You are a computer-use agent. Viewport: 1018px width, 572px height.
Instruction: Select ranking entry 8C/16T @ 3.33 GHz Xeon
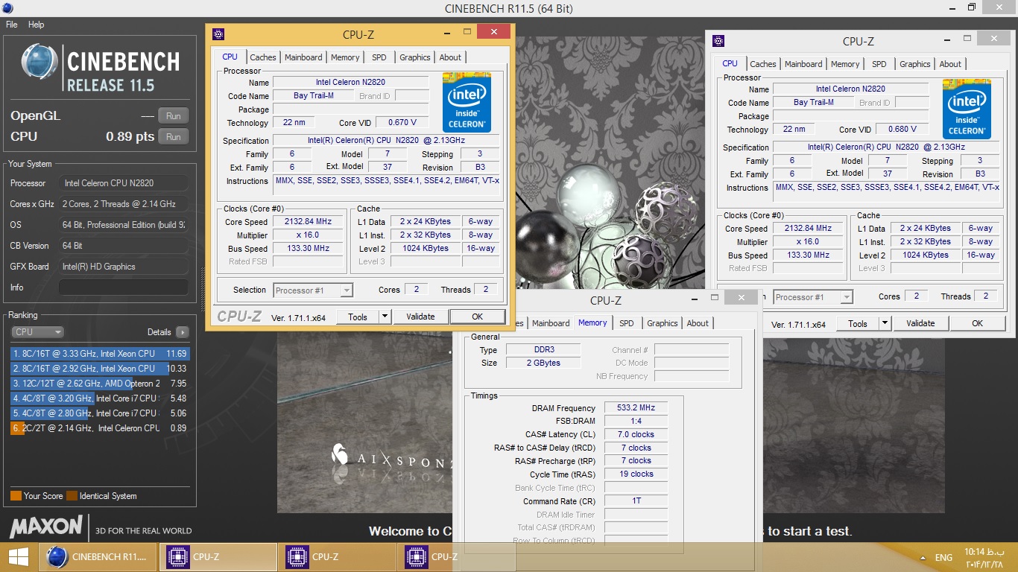(x=100, y=354)
